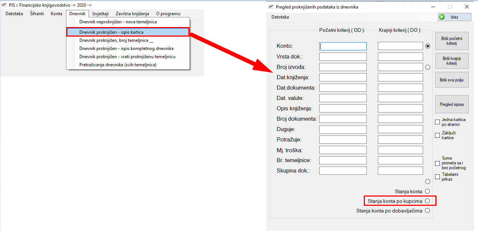Click the starting Konto input field
Screen dimensions: 478x231
pyautogui.click(x=343, y=46)
